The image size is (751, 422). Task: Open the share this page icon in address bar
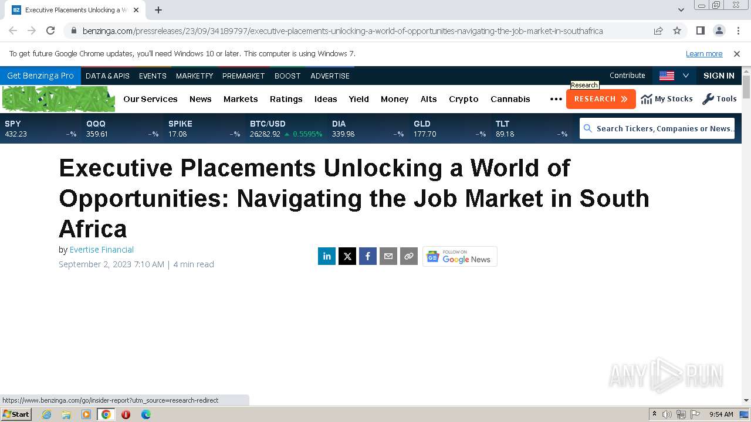[658, 30]
